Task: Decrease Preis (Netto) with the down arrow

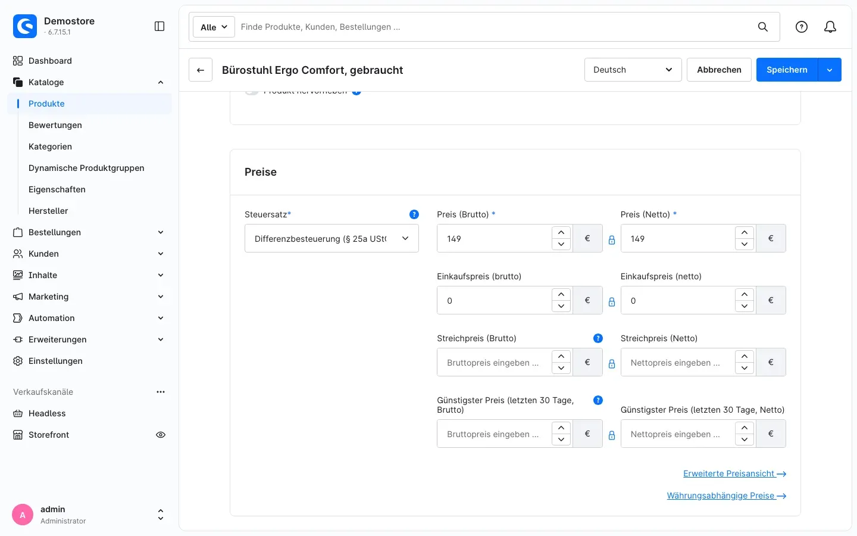Action: coord(745,244)
